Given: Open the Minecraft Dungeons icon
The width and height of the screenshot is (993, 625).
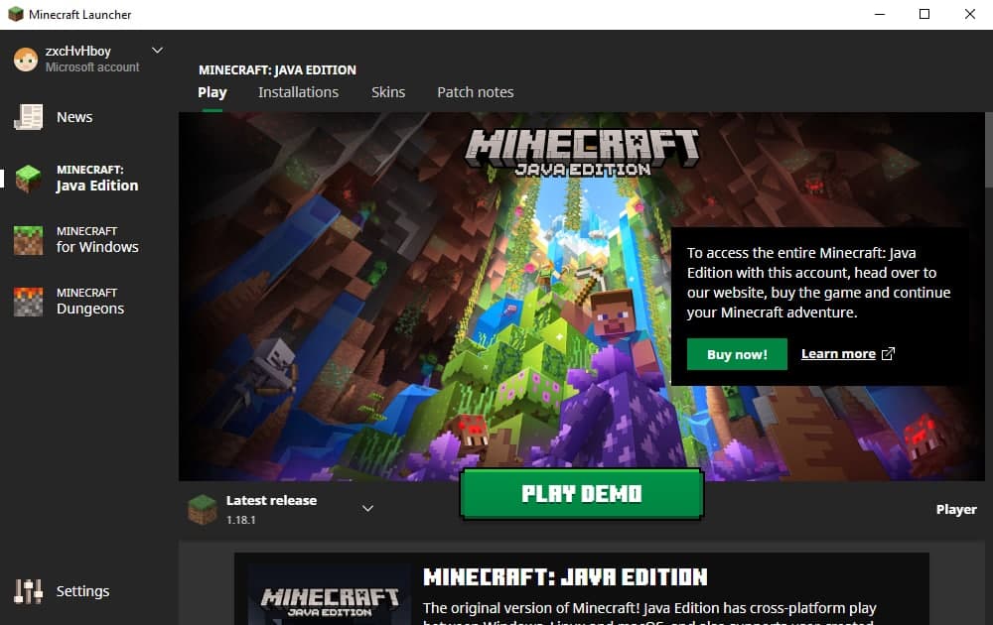Looking at the screenshot, I should (29, 302).
